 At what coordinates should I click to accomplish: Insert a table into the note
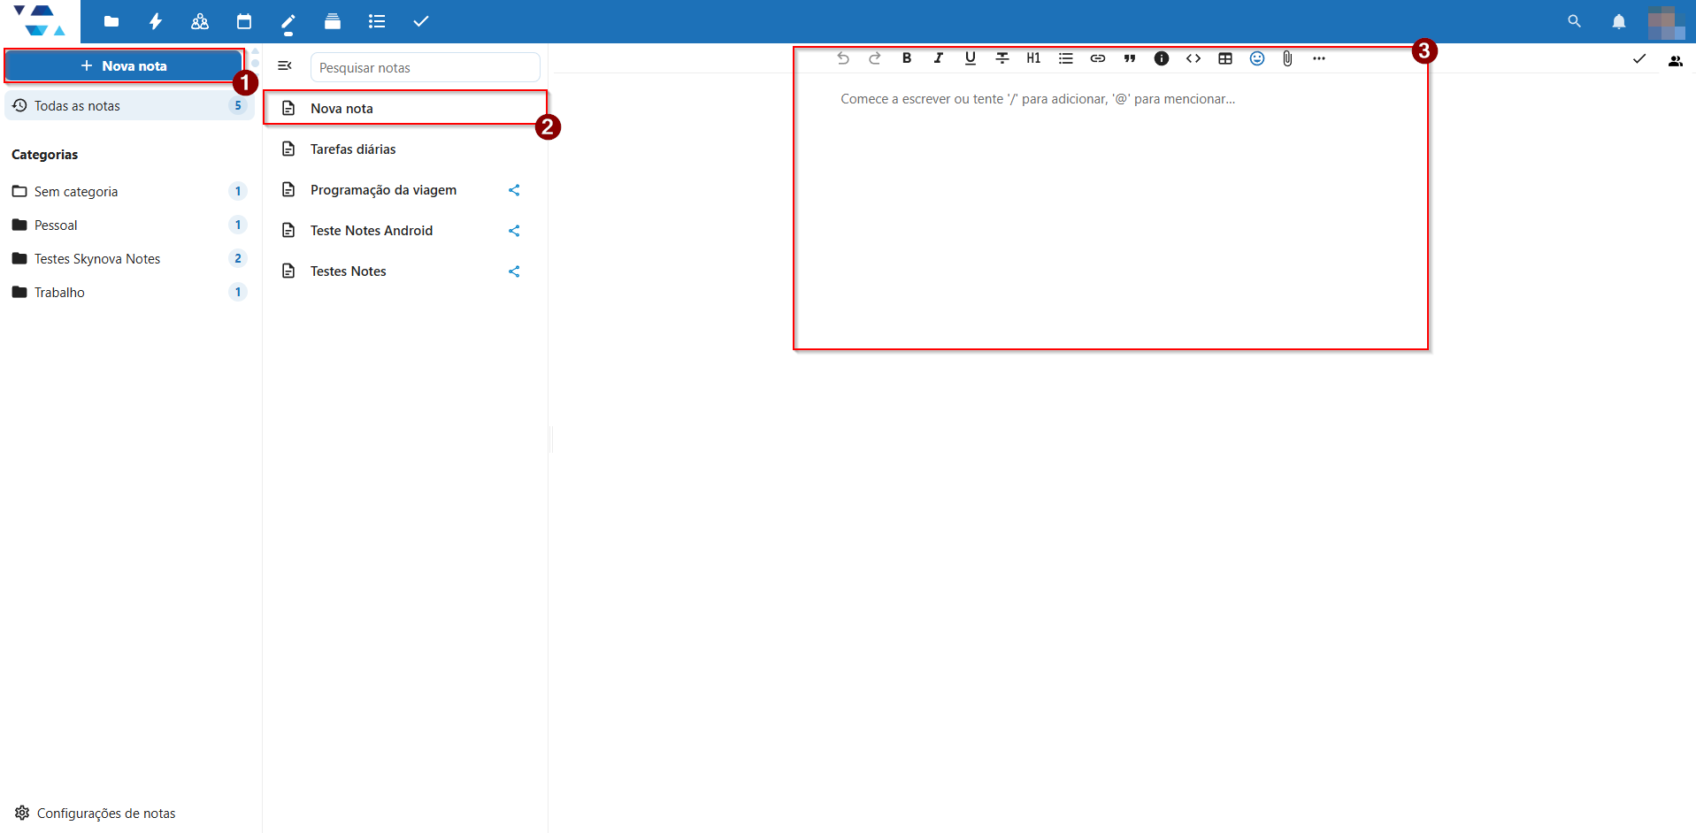point(1225,58)
